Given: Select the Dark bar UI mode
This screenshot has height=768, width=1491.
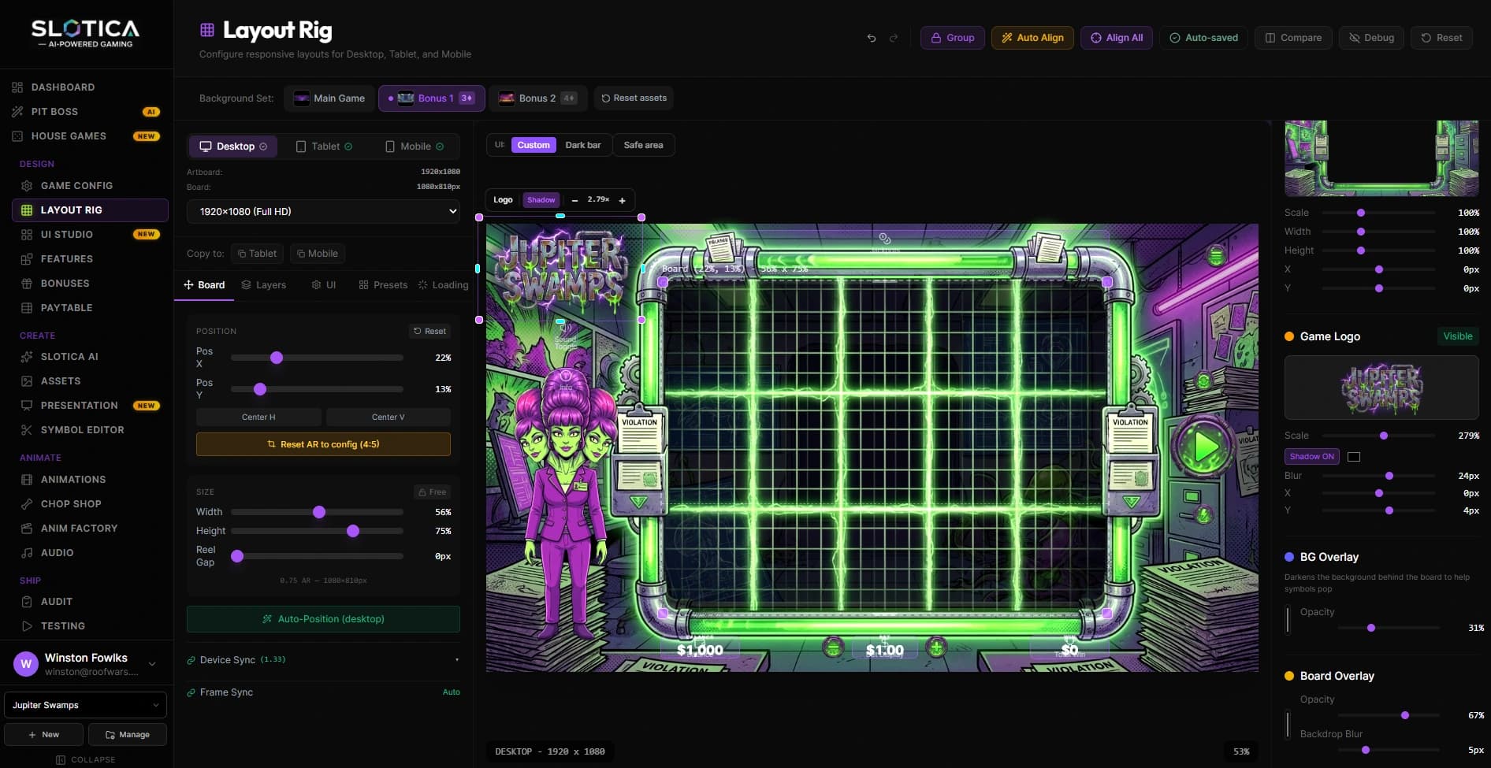Looking at the screenshot, I should point(583,145).
